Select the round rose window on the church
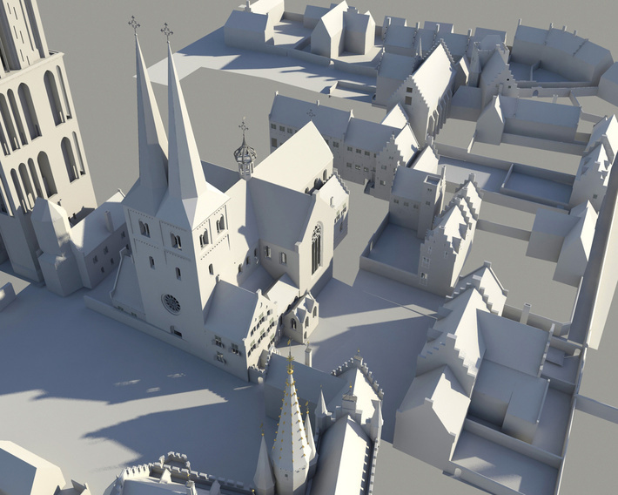Image resolution: width=618 pixels, height=495 pixels. click(171, 303)
